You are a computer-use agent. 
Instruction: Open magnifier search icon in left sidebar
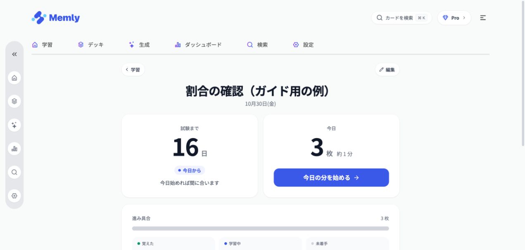tap(14, 172)
